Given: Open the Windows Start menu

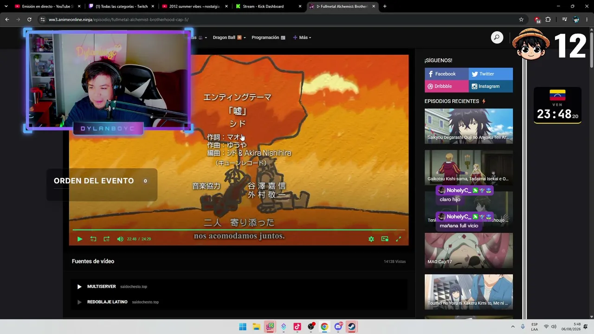Looking at the screenshot, I should (243, 327).
